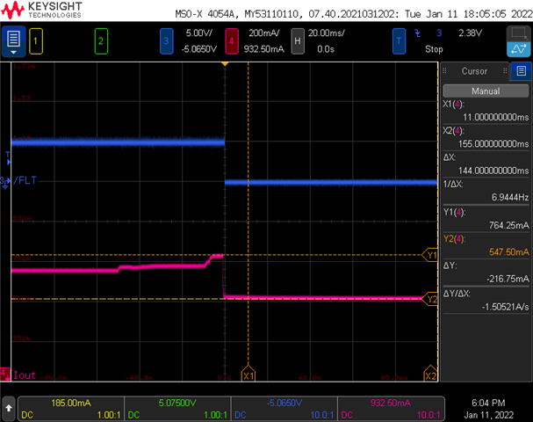Click the 0.0s horizontal delay value
This screenshot has width=533, height=422.
point(326,49)
